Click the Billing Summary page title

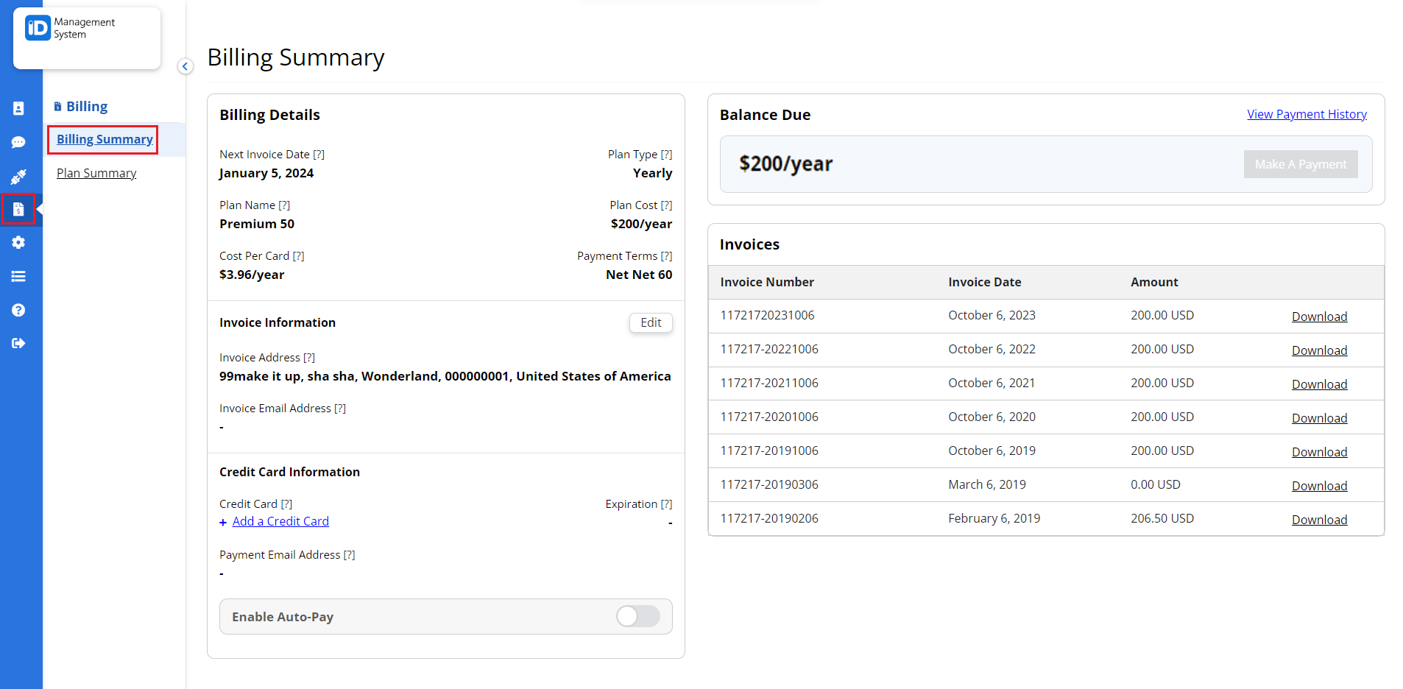pos(296,57)
